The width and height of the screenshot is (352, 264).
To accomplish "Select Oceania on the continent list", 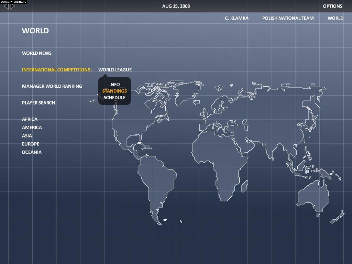I will pyautogui.click(x=32, y=152).
